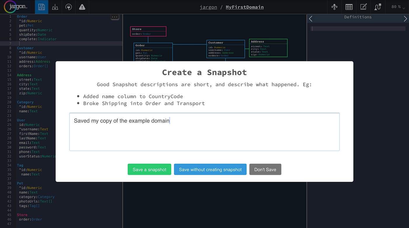Screen dimensions: 409x228
Task: Click the 'Broke Shipping into Order and Transport' example
Action: click(144, 103)
